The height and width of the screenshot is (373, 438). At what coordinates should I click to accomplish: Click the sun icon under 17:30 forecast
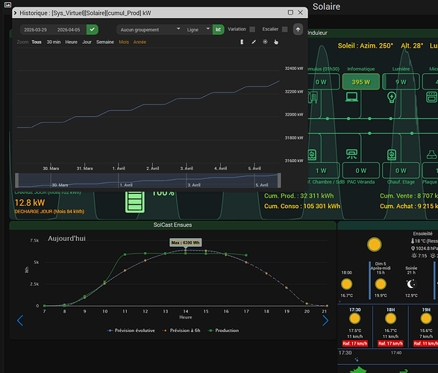[x=354, y=319]
